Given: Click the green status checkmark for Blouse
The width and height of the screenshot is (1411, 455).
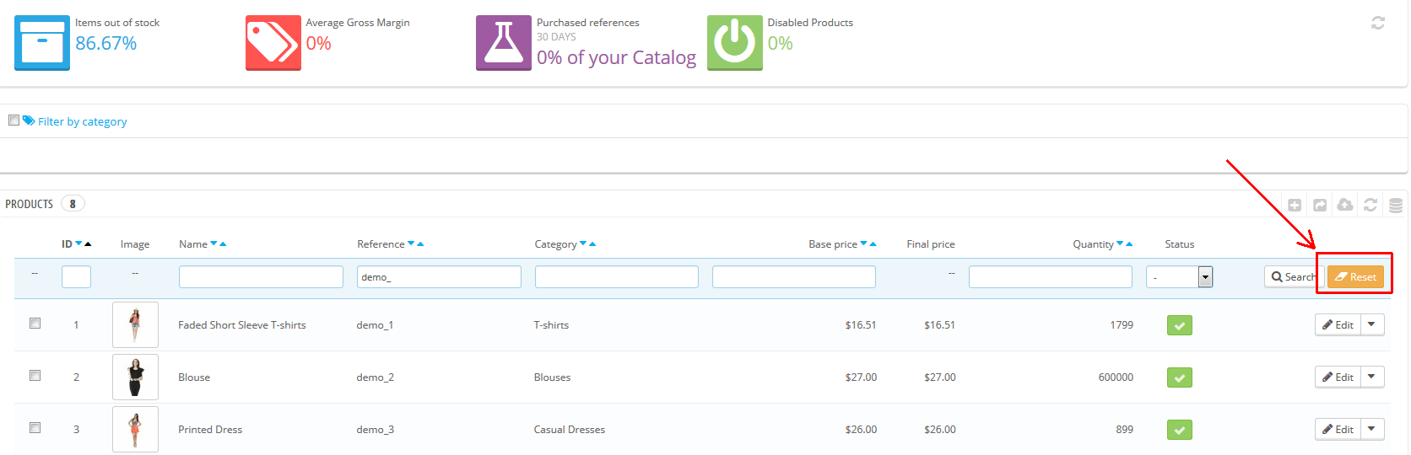Looking at the screenshot, I should click(1179, 377).
